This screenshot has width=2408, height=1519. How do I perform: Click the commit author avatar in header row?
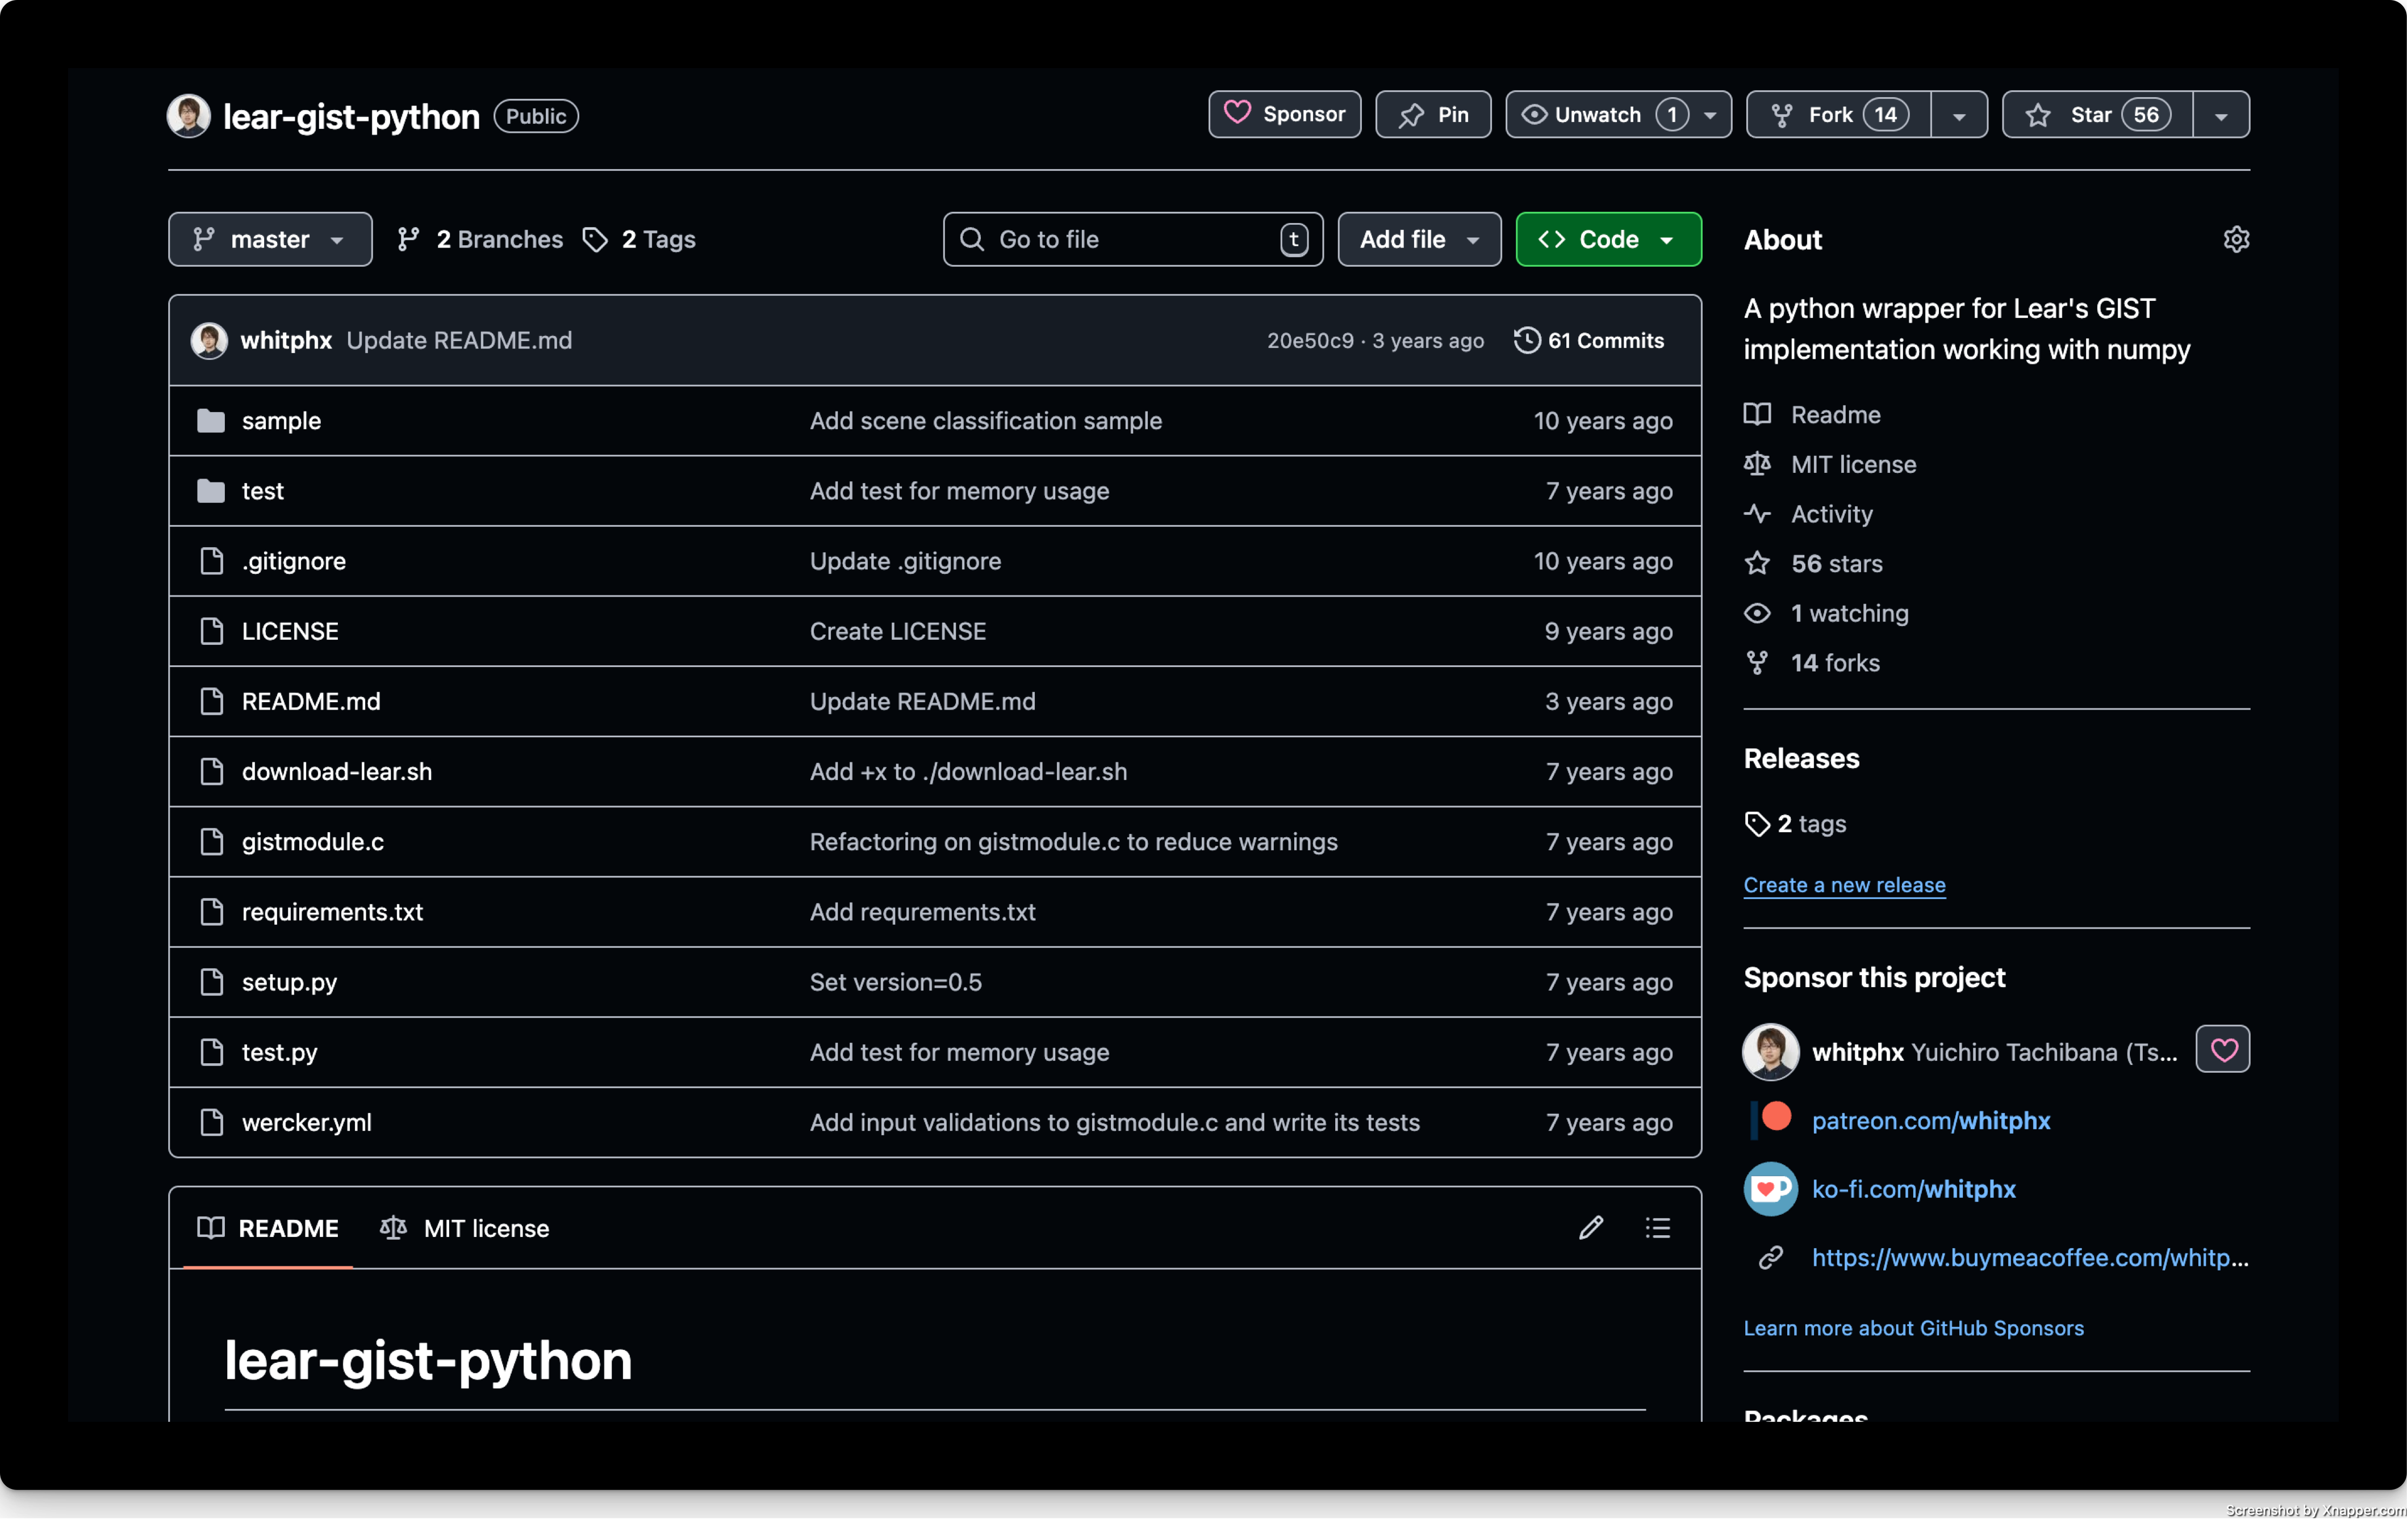coord(209,341)
